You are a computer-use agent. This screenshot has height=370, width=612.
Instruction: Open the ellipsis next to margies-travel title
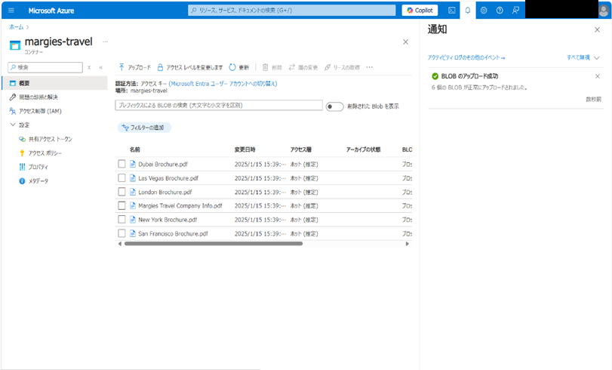pyautogui.click(x=105, y=42)
